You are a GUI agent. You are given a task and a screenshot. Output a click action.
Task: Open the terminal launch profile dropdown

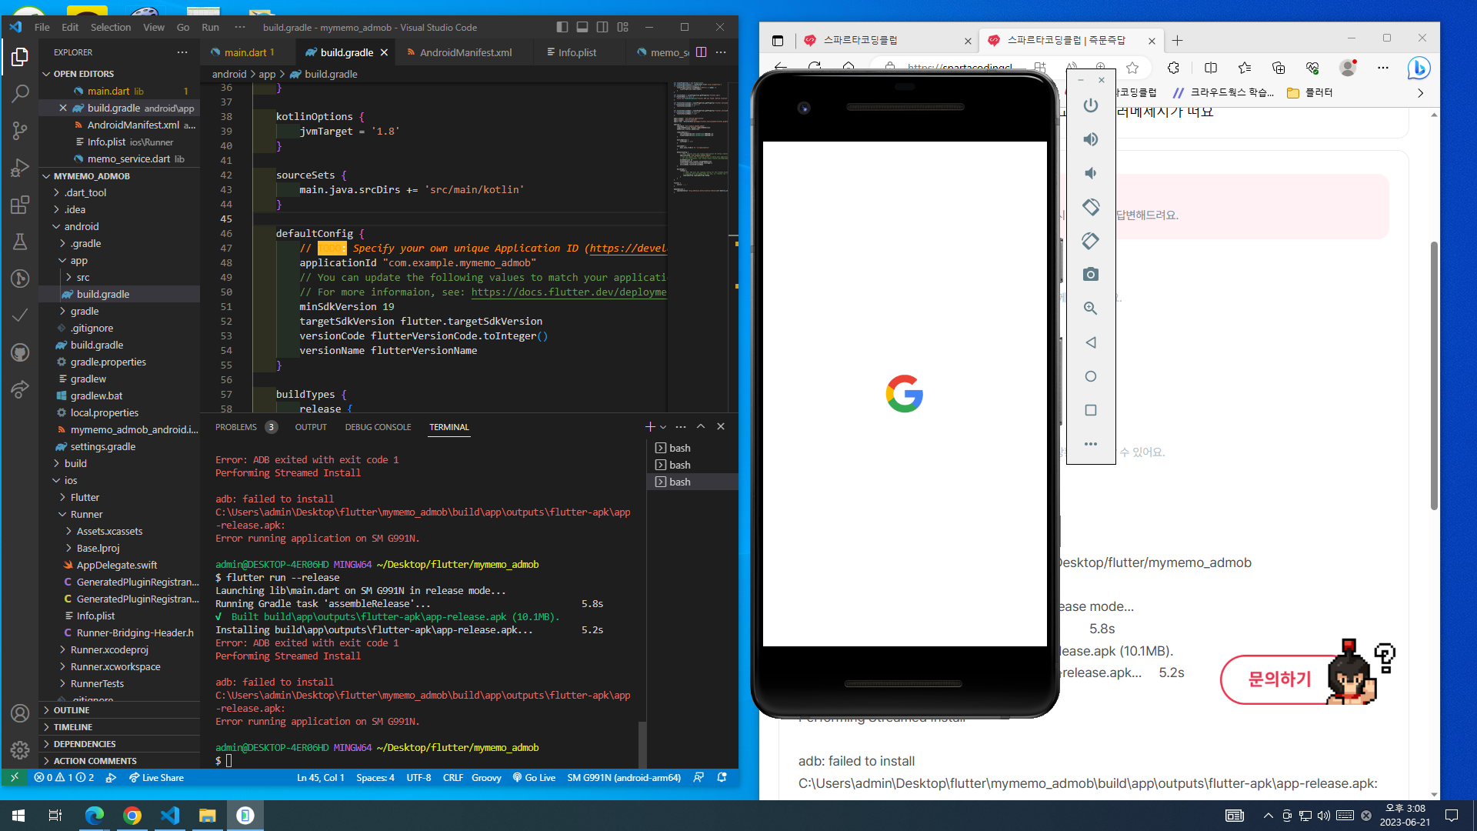(663, 427)
